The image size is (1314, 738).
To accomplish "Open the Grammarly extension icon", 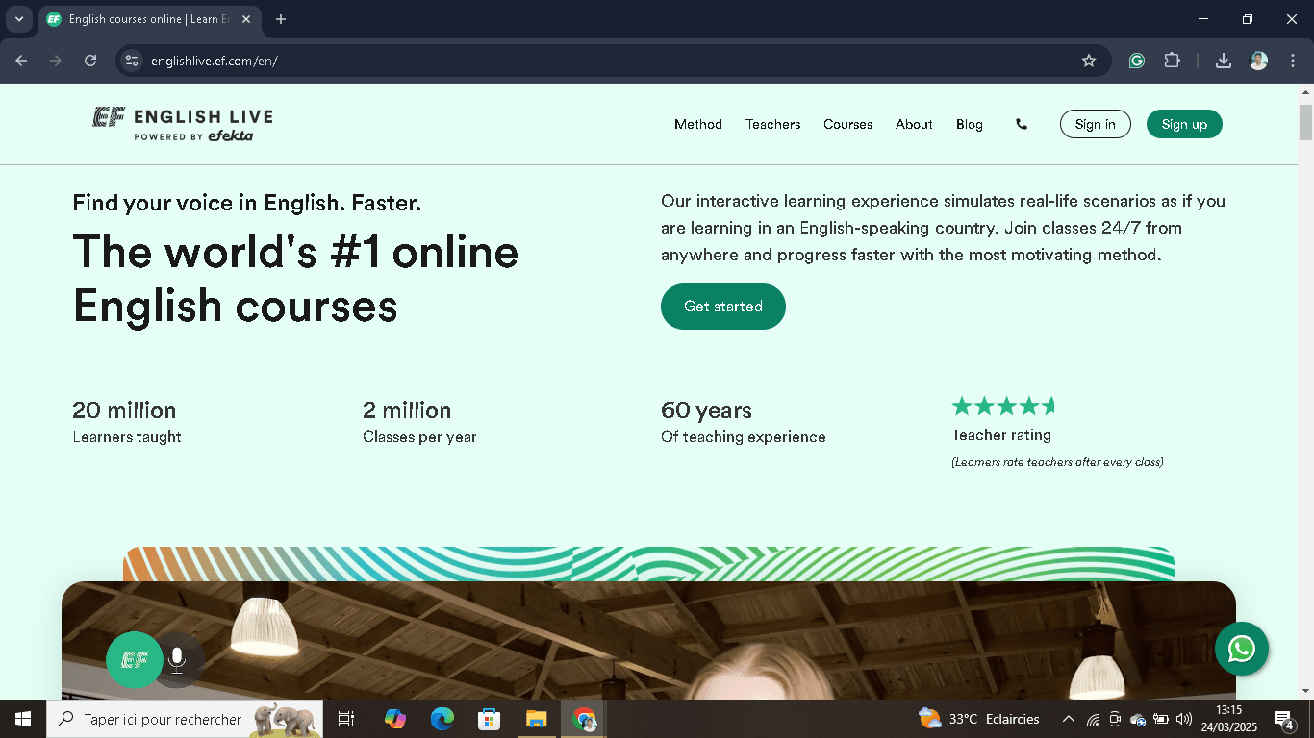I will click(x=1137, y=61).
